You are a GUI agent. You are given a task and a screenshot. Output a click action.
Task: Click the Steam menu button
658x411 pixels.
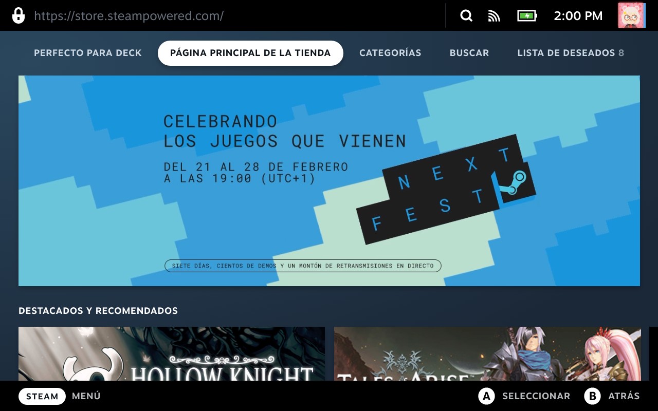(x=42, y=396)
